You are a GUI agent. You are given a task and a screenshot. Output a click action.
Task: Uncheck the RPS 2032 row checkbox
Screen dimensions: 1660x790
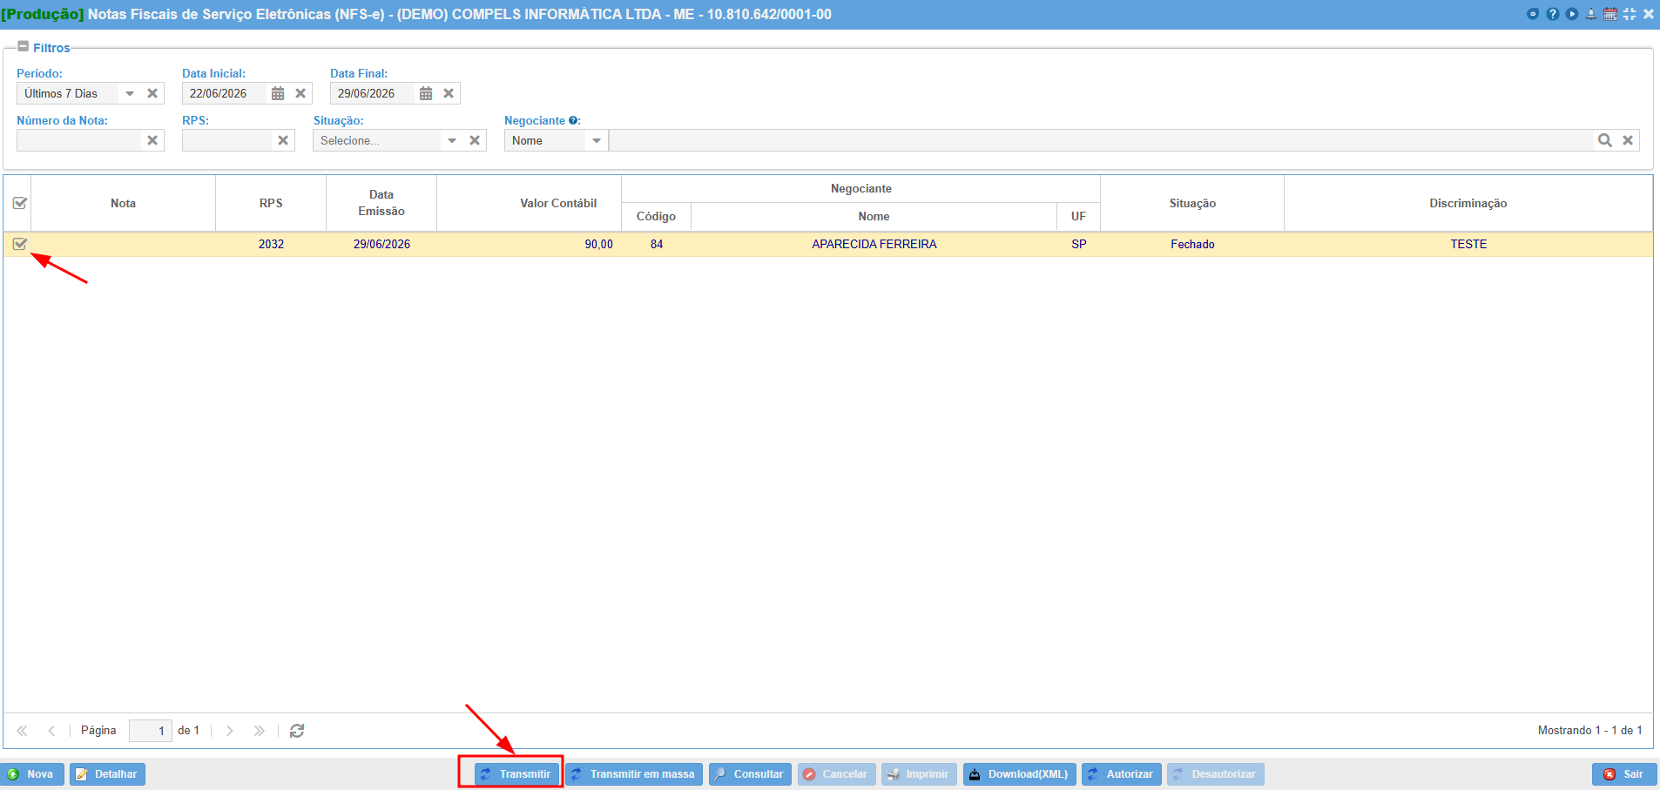(x=20, y=244)
